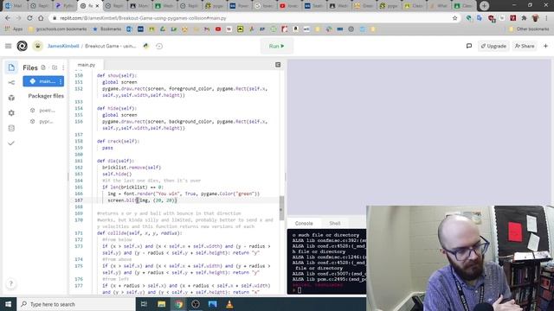Open the JamesKimbell user avatar
Screen dimensions: 554x311
point(38,46)
